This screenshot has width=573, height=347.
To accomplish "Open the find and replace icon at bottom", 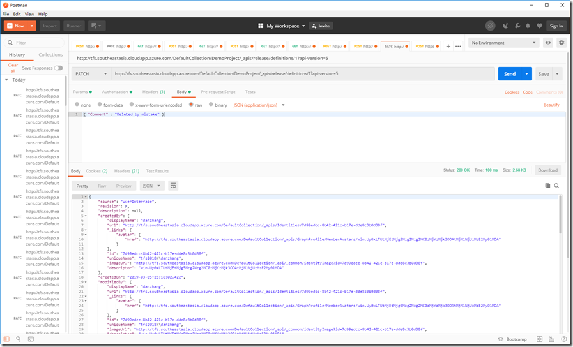I will point(19,339).
